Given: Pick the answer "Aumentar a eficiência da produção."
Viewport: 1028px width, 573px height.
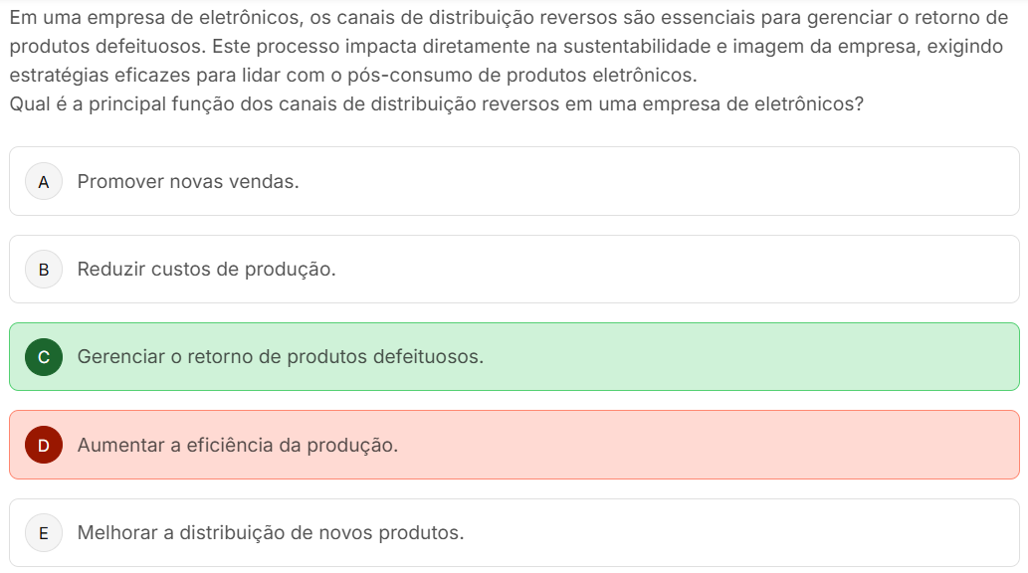Looking at the screenshot, I should tap(237, 446).
